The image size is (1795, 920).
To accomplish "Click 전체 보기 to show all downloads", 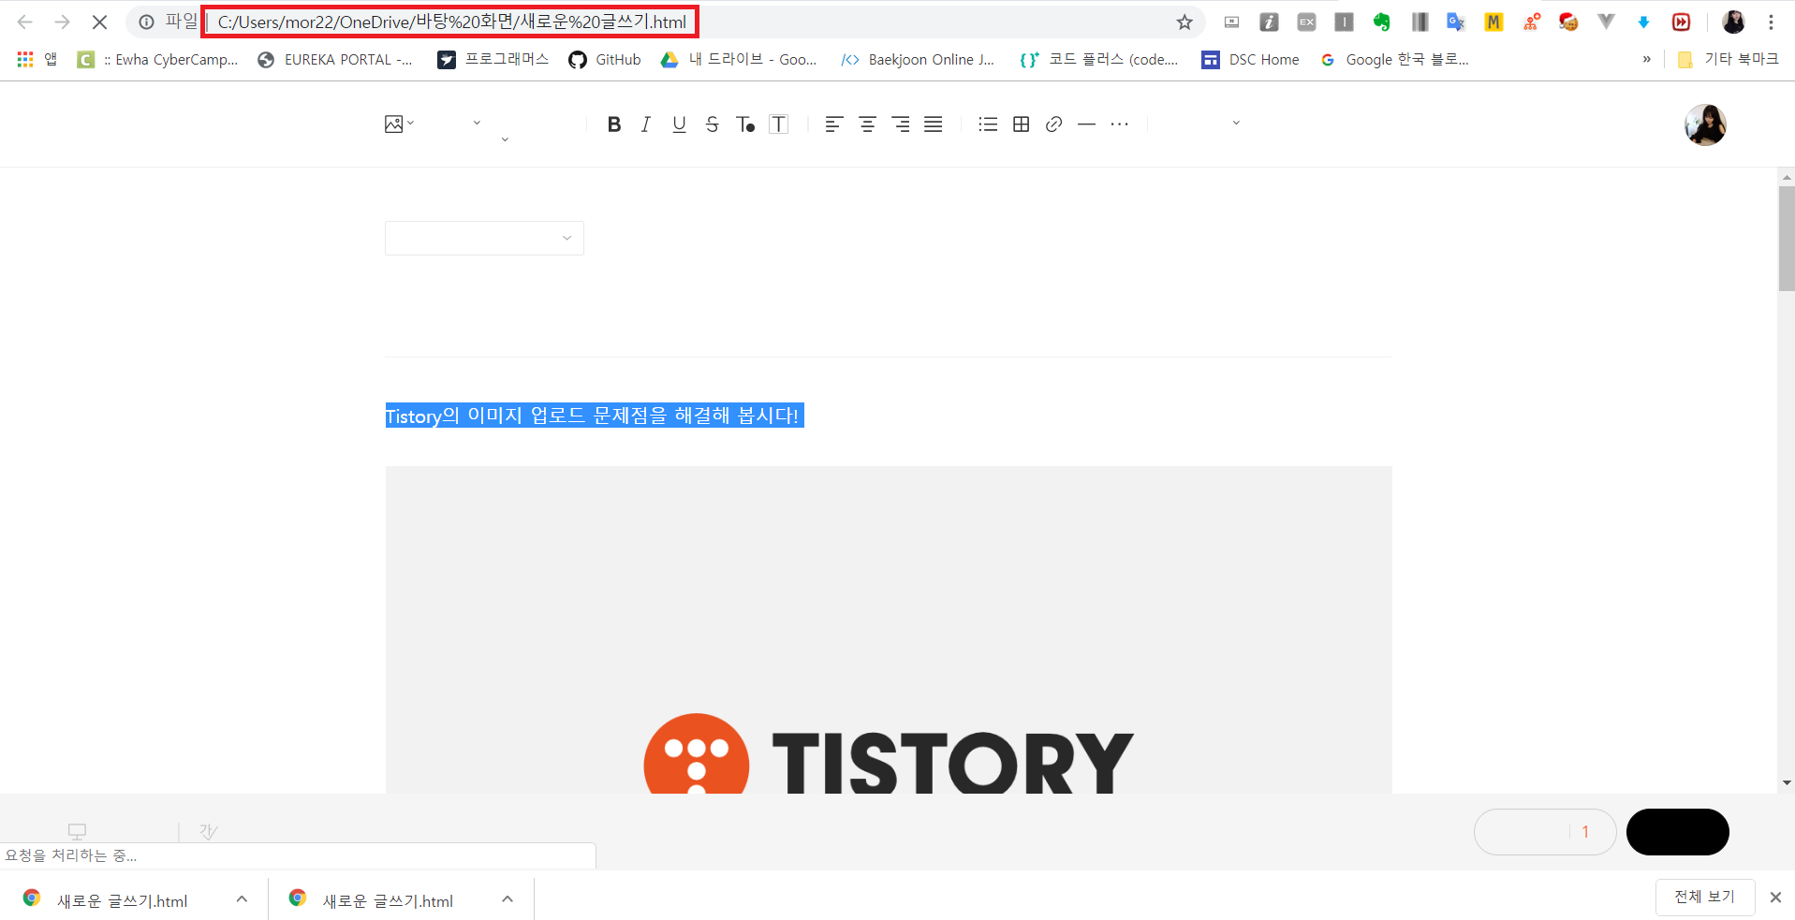I will pos(1705,897).
